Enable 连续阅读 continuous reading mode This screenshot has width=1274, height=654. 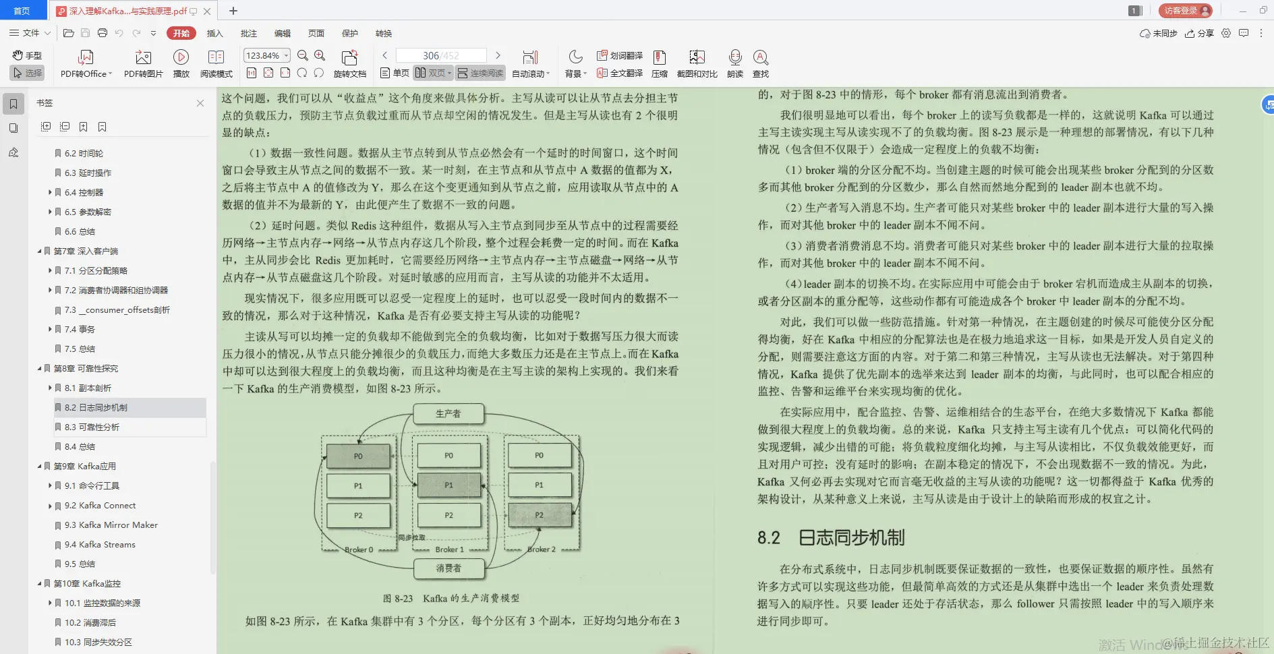pyautogui.click(x=480, y=73)
